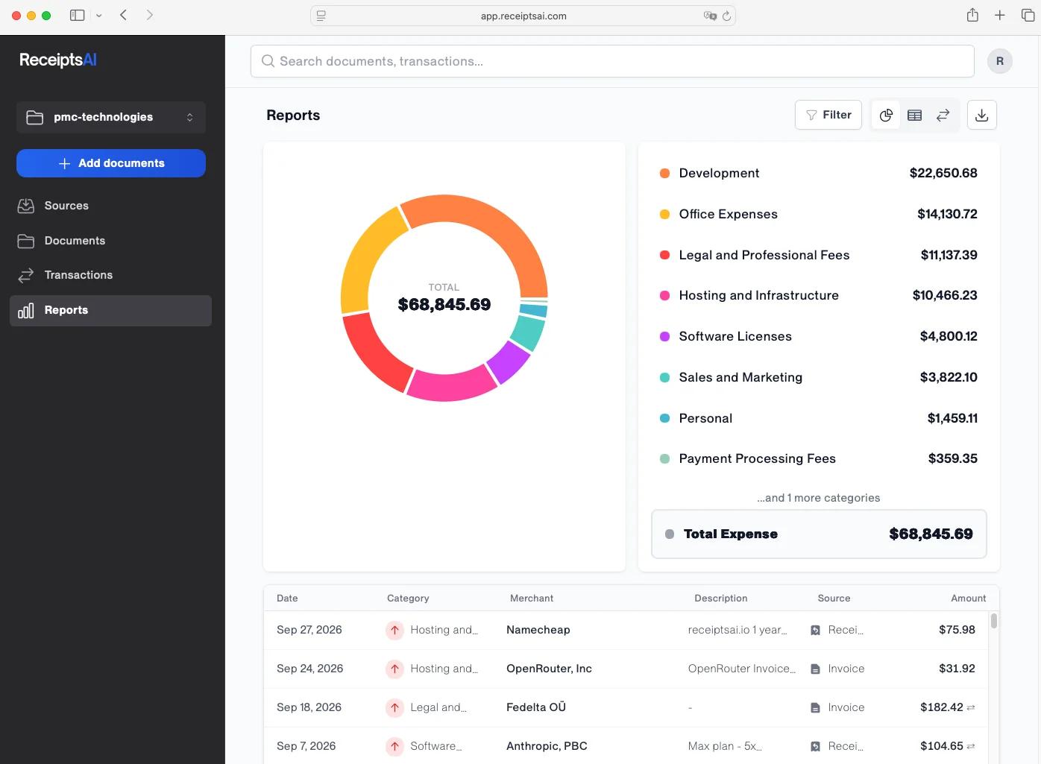The width and height of the screenshot is (1041, 764).
Task: Go forward in browser history
Action: [x=150, y=15]
